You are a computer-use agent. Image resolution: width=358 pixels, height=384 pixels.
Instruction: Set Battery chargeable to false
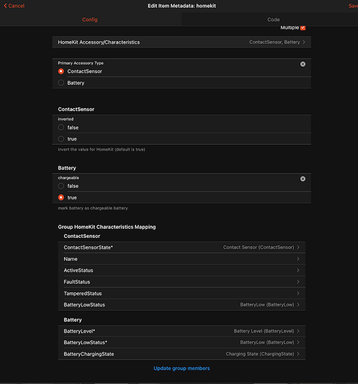[x=61, y=186]
